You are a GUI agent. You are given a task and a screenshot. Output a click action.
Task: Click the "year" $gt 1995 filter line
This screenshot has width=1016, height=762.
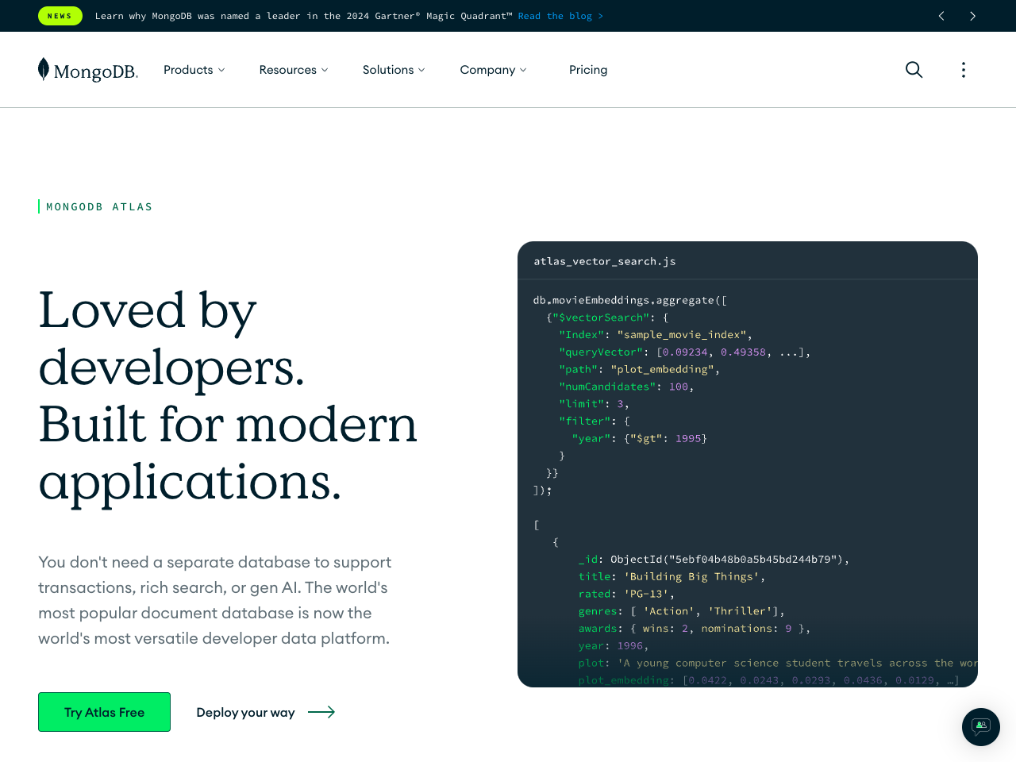tap(639, 438)
